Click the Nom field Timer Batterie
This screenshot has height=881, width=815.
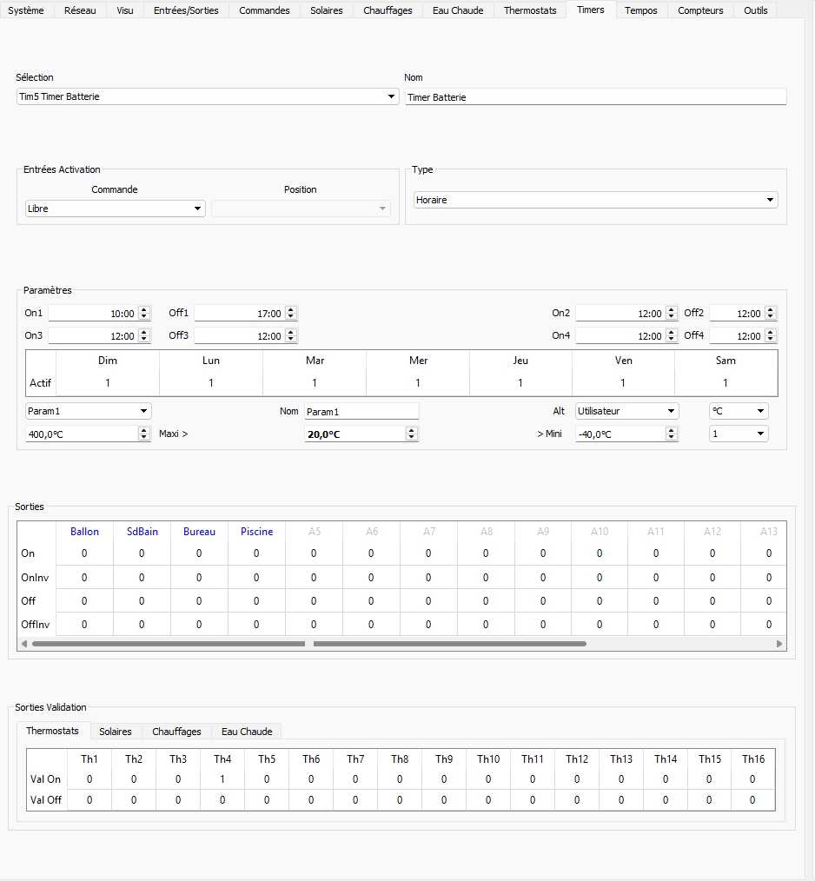[595, 97]
